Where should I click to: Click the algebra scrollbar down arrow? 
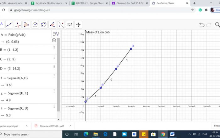(x=58, y=120)
